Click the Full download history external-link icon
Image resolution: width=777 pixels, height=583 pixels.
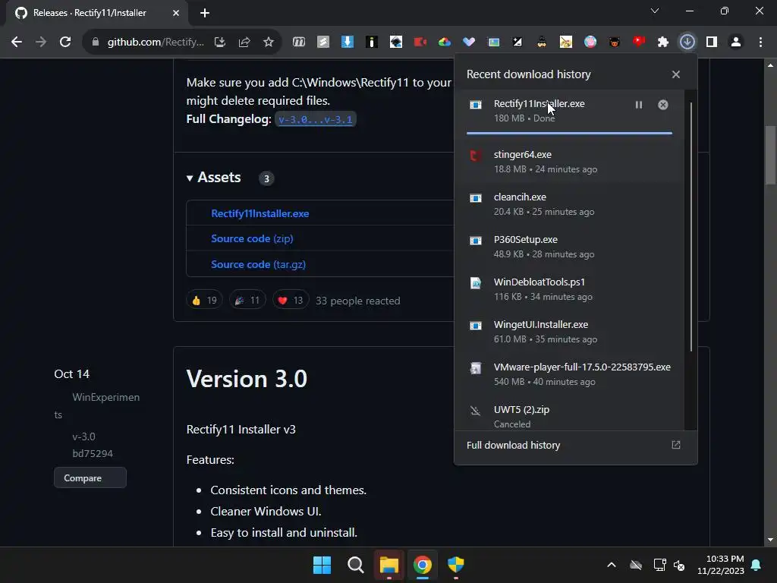point(676,445)
